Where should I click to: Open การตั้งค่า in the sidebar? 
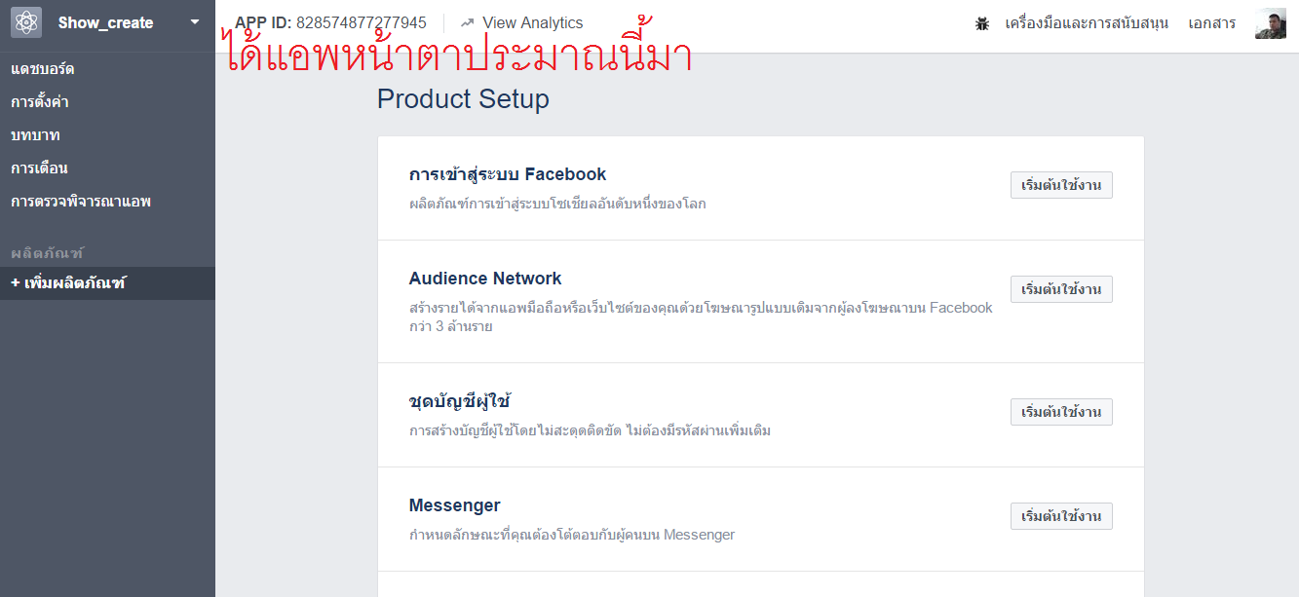click(40, 102)
